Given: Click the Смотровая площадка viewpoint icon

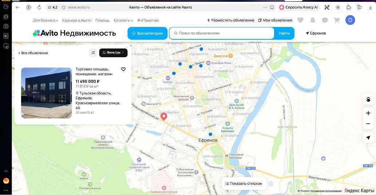Looking at the screenshot, I should [x=227, y=155].
